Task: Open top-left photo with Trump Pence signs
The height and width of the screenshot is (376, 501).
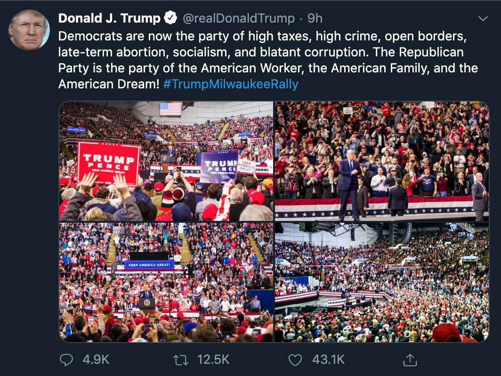Action: point(166,161)
